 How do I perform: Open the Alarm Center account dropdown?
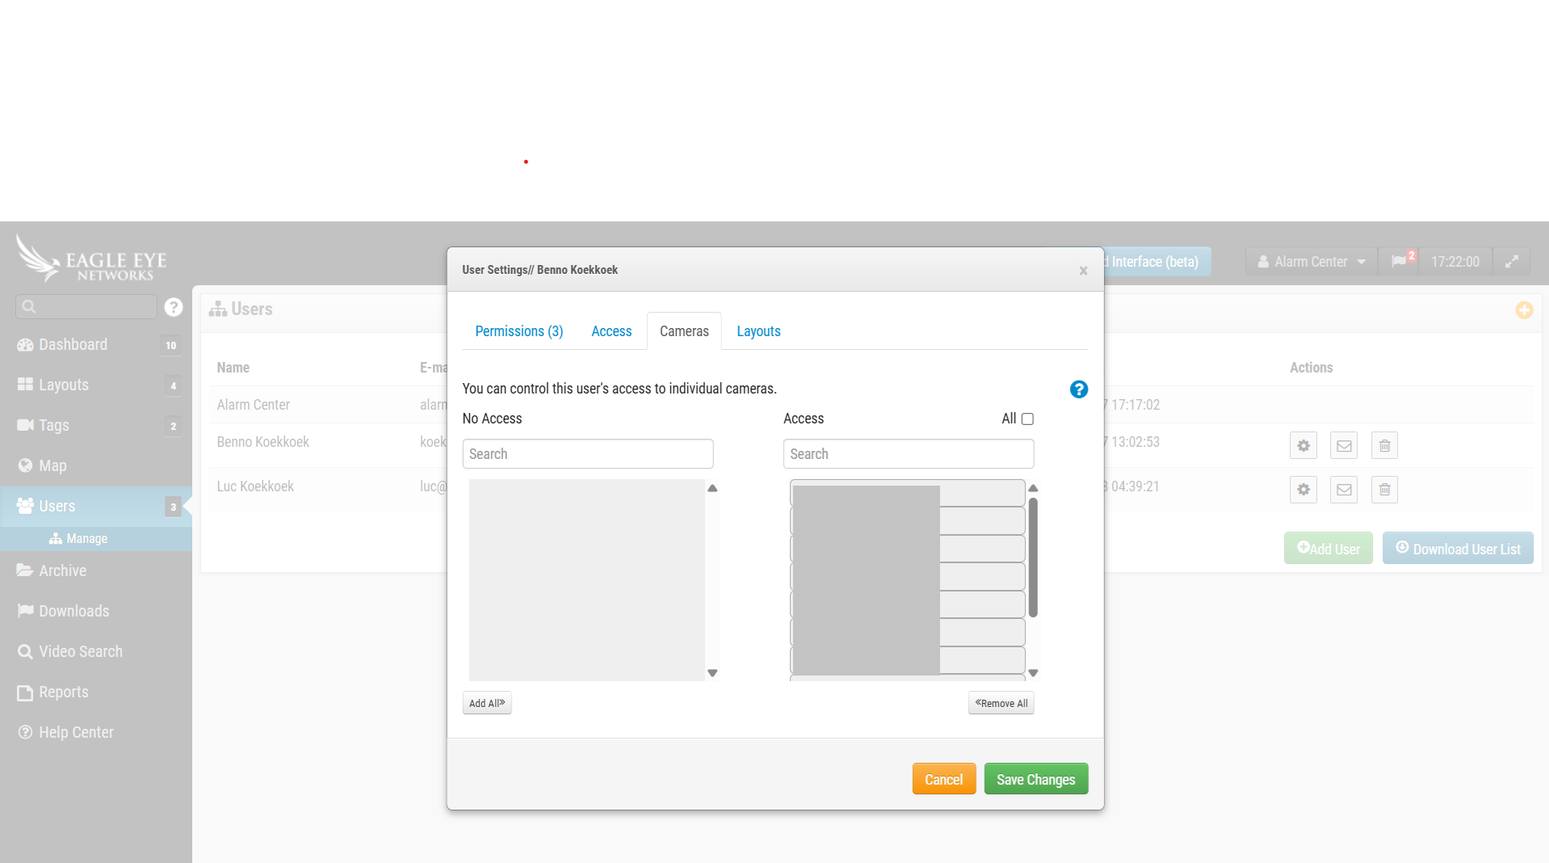tap(1310, 261)
